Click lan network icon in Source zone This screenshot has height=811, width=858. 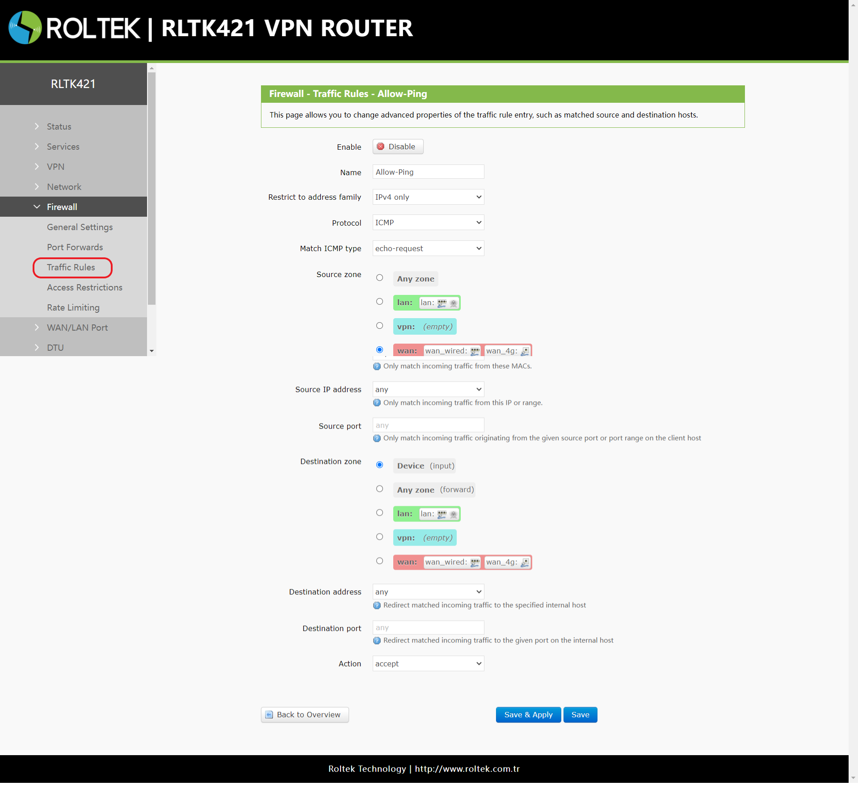[x=442, y=303]
